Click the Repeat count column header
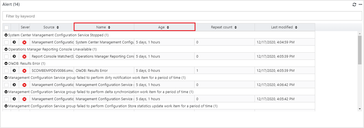 (x=225, y=27)
